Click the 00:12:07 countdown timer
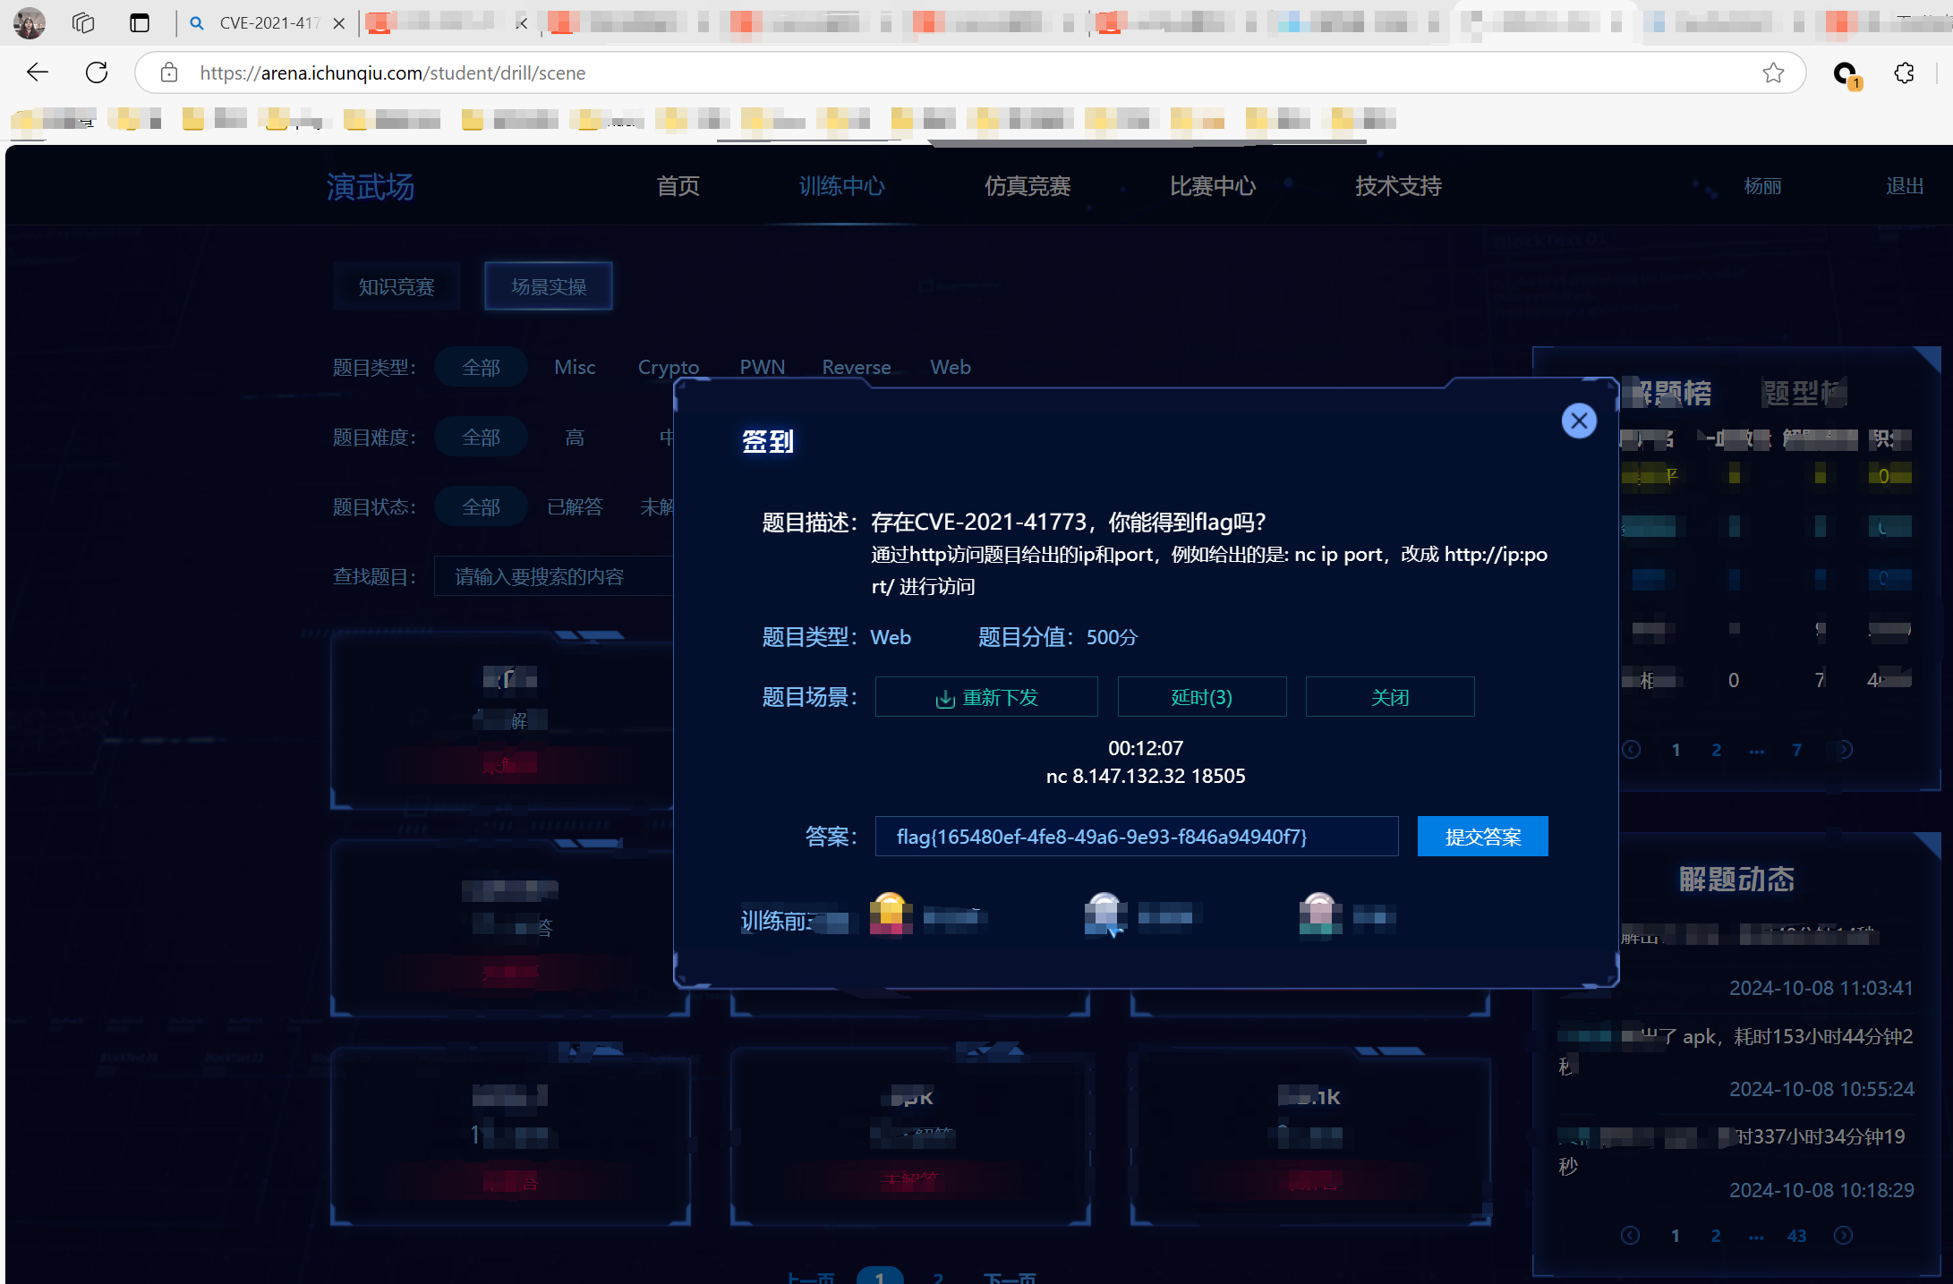This screenshot has height=1284, width=1953. click(1146, 748)
